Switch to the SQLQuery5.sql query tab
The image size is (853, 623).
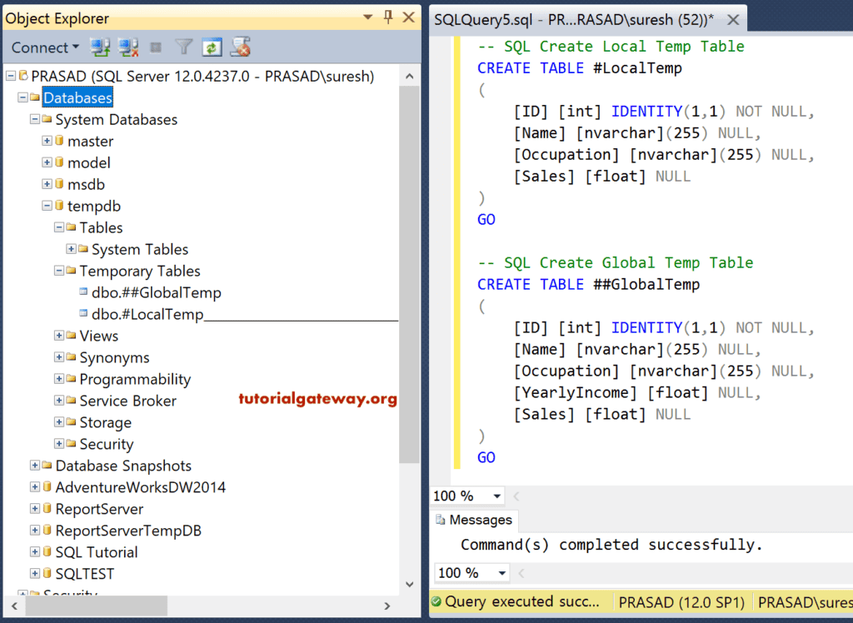574,20
